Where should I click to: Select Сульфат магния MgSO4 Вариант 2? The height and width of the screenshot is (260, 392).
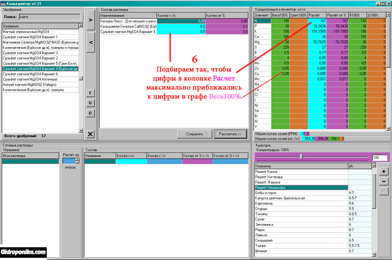click(x=40, y=58)
